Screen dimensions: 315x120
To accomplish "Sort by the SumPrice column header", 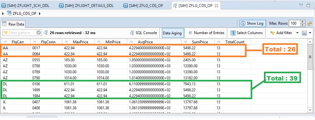I will pyautogui.click(x=198, y=42).
